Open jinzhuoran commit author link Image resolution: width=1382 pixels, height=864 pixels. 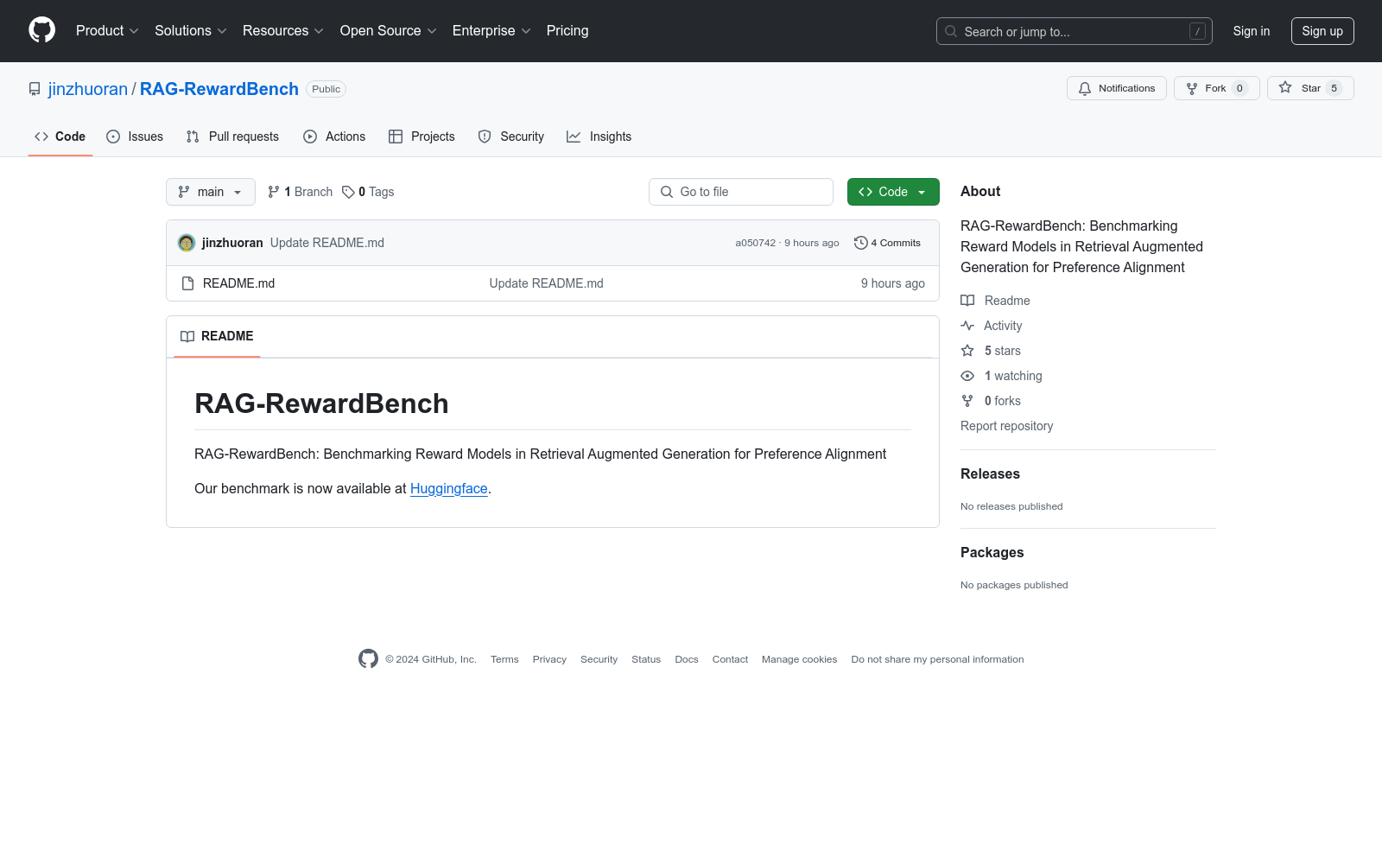pyautogui.click(x=232, y=243)
